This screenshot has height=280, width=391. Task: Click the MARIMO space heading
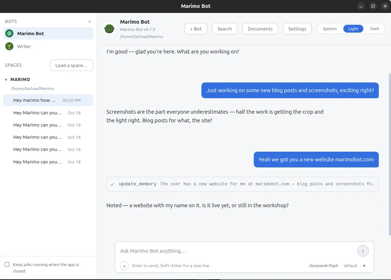(20, 79)
